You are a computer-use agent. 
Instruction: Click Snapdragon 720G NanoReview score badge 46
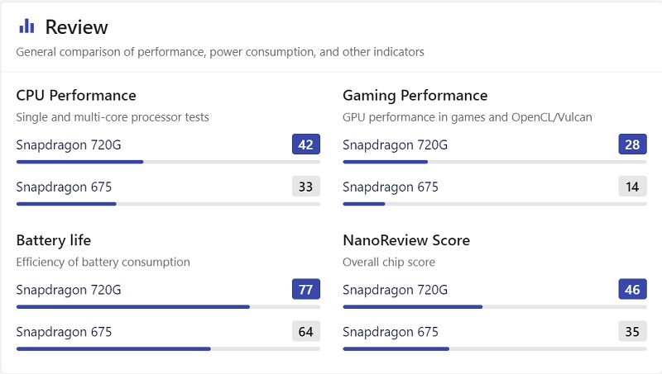632,290
